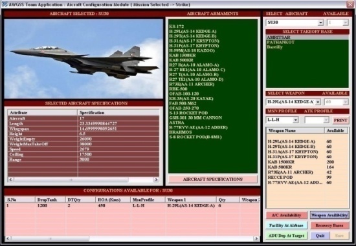356x246 pixels.
Task: Select H-59M(AS-18 KAZOO) armament
Action: coord(192,50)
